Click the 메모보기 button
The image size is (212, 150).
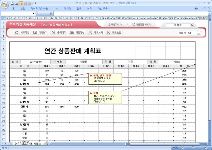(x=96, y=33)
